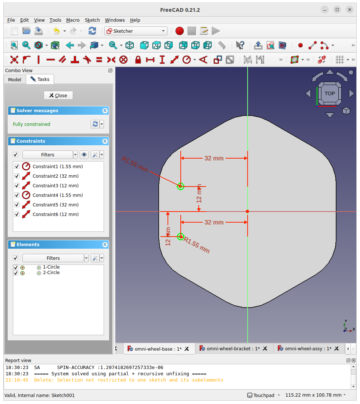Click the small cube beneath the navigation cube
The width and height of the screenshot is (360, 404).
coord(346,111)
